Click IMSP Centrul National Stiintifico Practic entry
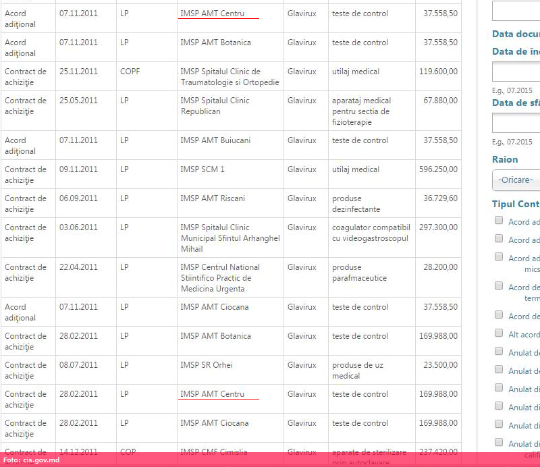The width and height of the screenshot is (540, 467). [220, 277]
